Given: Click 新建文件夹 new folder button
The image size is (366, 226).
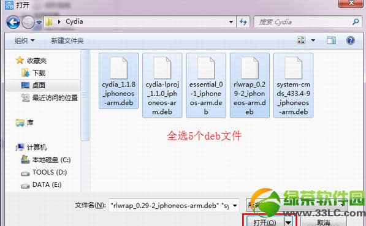Looking at the screenshot, I should 67,41.
